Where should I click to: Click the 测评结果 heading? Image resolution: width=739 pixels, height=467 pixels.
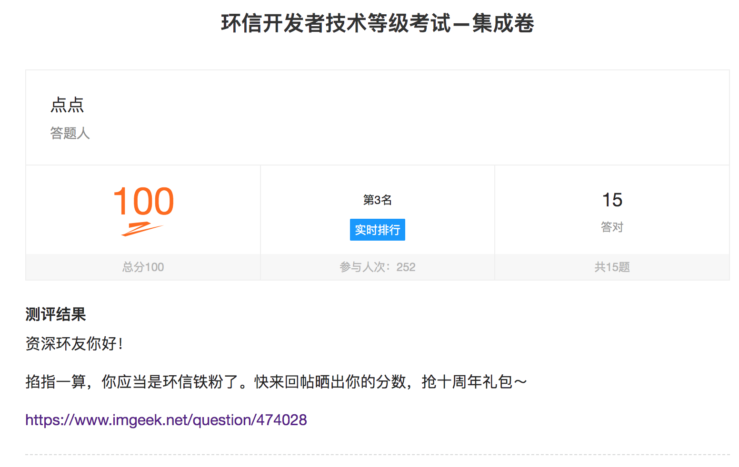(x=56, y=314)
